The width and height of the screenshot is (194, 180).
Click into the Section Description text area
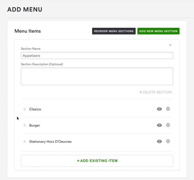[97, 76]
